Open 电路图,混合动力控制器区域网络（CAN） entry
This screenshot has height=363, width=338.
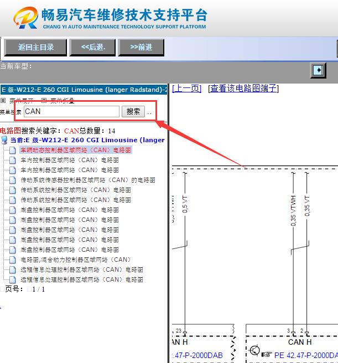76,260
